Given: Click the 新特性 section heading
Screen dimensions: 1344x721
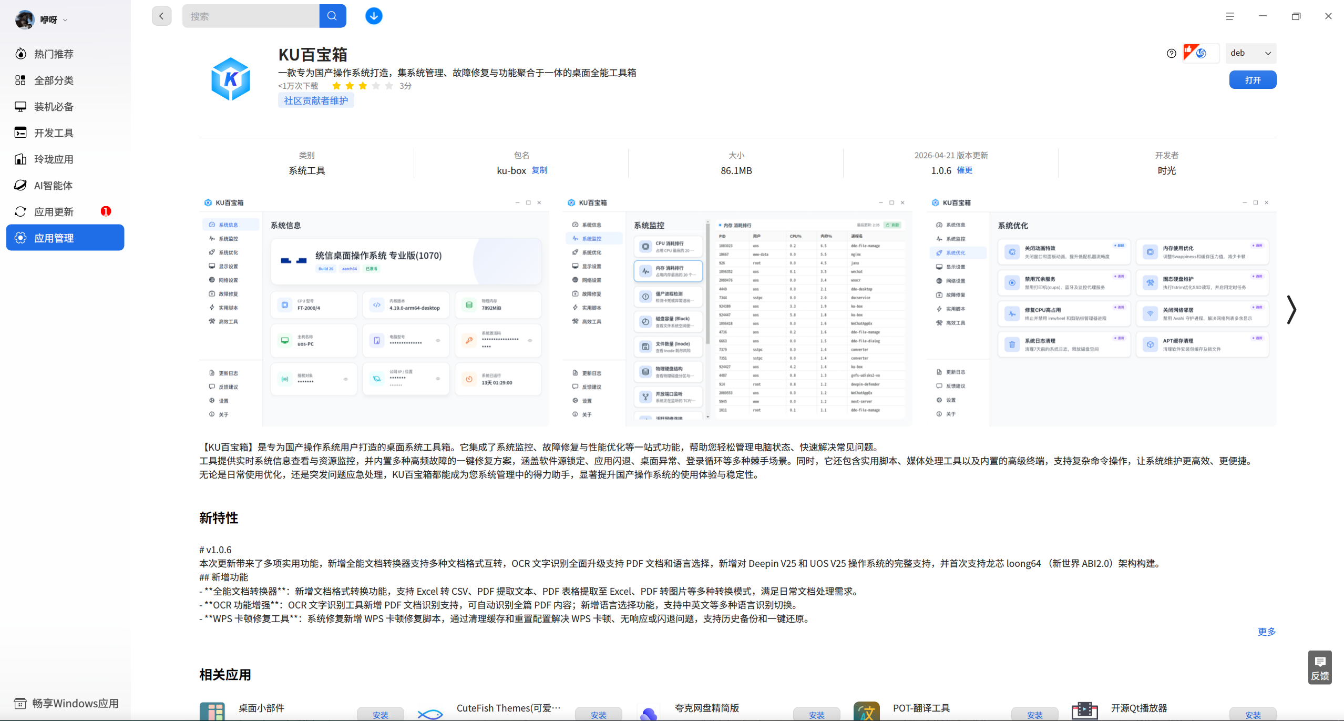Looking at the screenshot, I should point(219,518).
